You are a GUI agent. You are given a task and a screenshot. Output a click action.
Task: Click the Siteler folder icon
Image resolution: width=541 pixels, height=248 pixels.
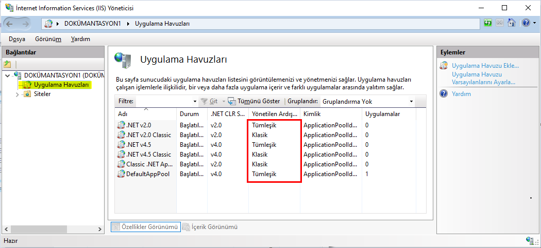pos(28,94)
